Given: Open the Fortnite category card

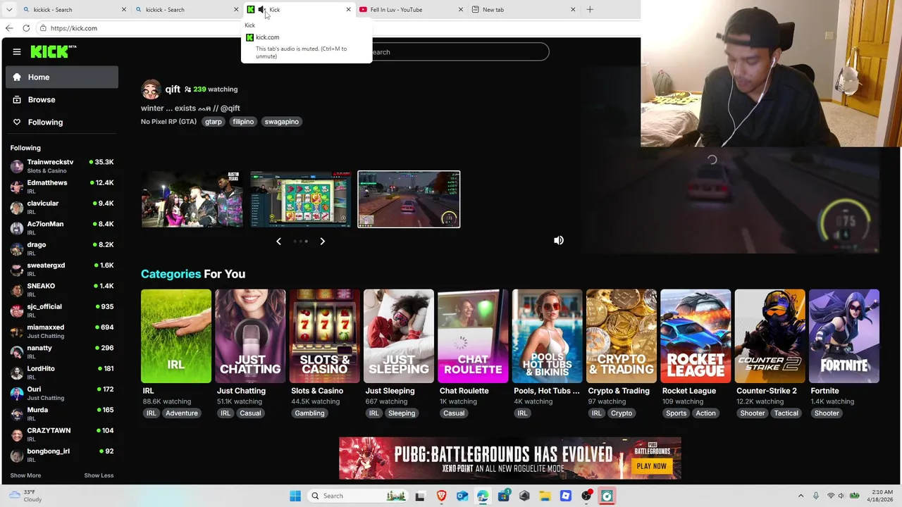Looking at the screenshot, I should pyautogui.click(x=844, y=336).
